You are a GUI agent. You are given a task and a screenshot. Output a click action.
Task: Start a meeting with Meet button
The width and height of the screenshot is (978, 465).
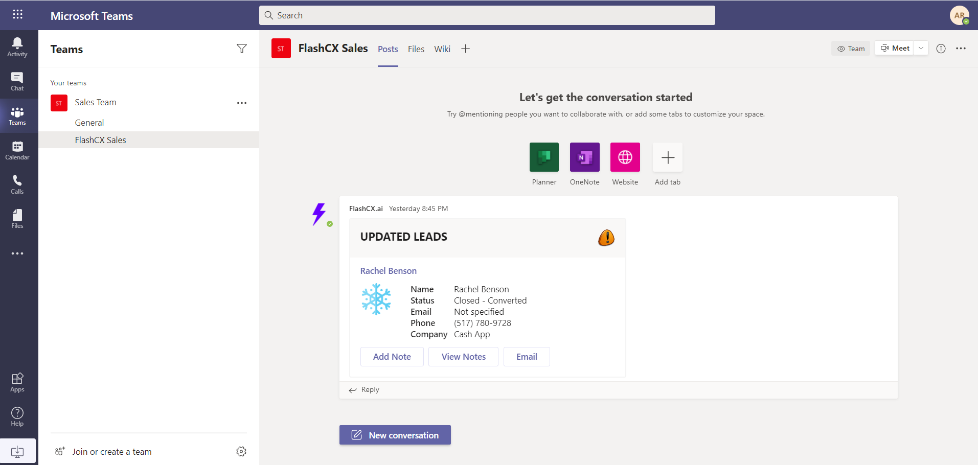click(x=895, y=48)
